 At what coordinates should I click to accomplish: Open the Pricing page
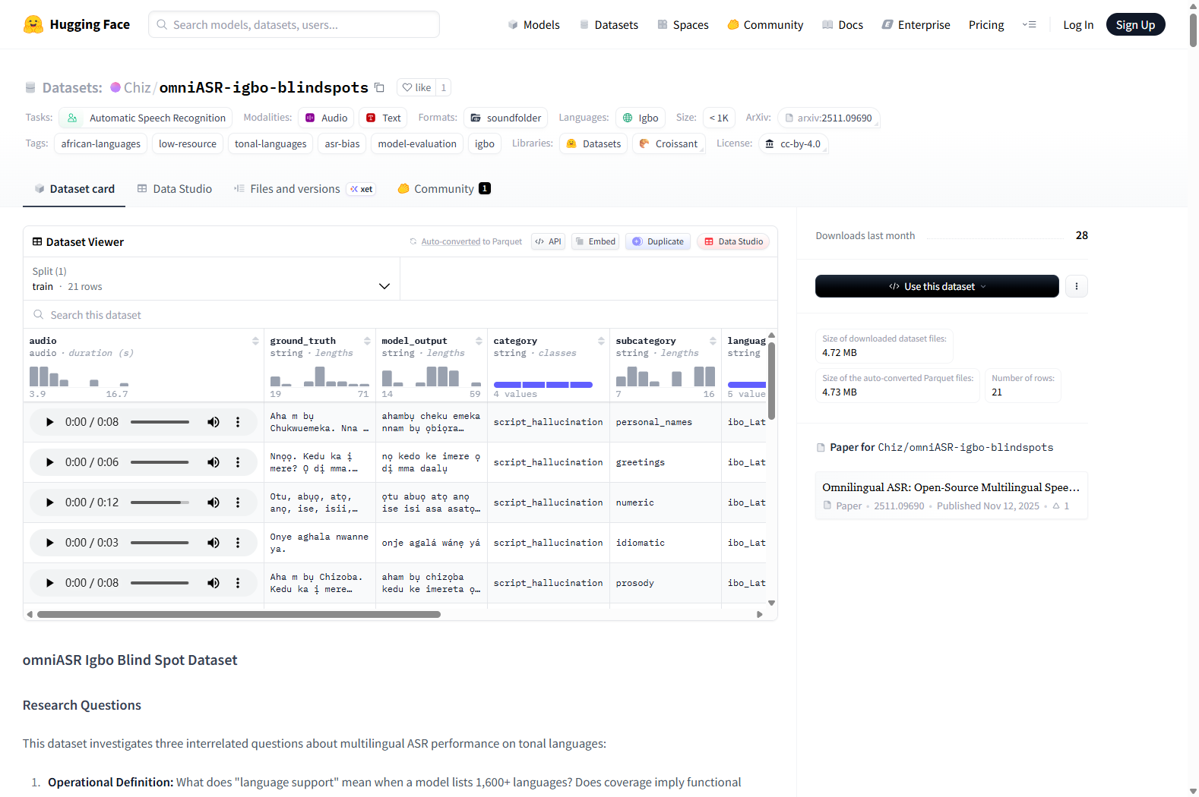(x=986, y=24)
